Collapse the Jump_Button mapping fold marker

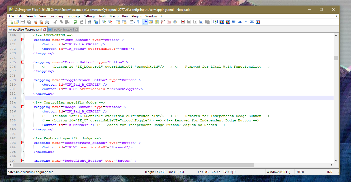click(23, 40)
